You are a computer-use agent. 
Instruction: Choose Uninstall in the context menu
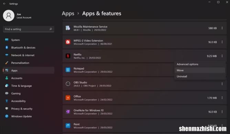coord(200,76)
